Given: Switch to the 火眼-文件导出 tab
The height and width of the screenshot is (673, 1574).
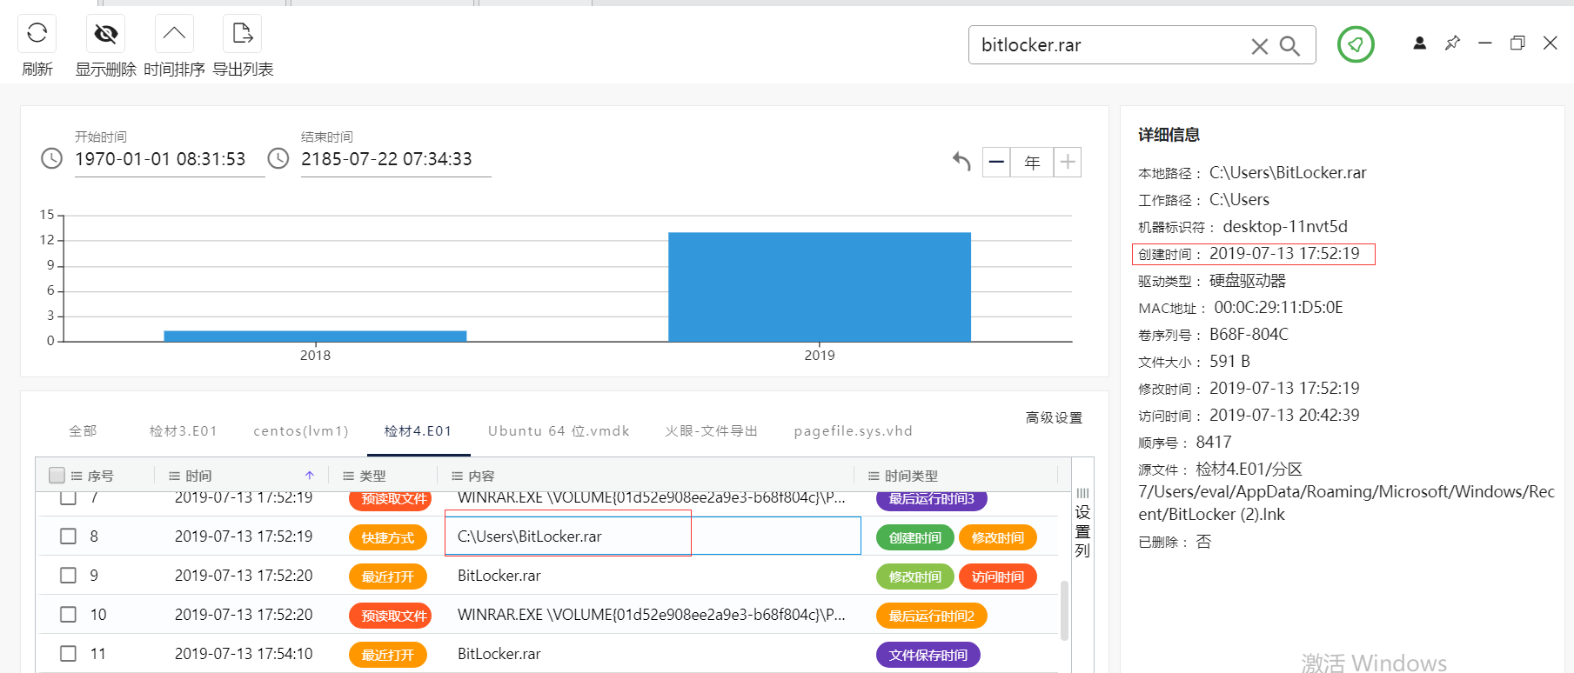Looking at the screenshot, I should (x=712, y=431).
